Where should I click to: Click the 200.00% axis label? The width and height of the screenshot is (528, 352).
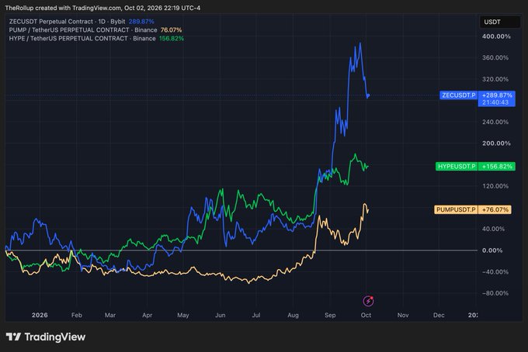coord(496,143)
